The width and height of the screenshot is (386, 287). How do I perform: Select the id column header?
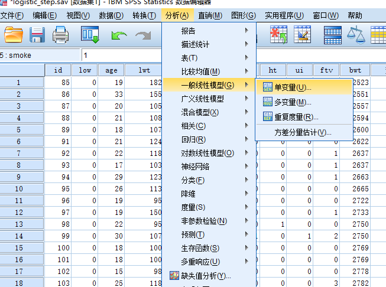tap(58, 70)
